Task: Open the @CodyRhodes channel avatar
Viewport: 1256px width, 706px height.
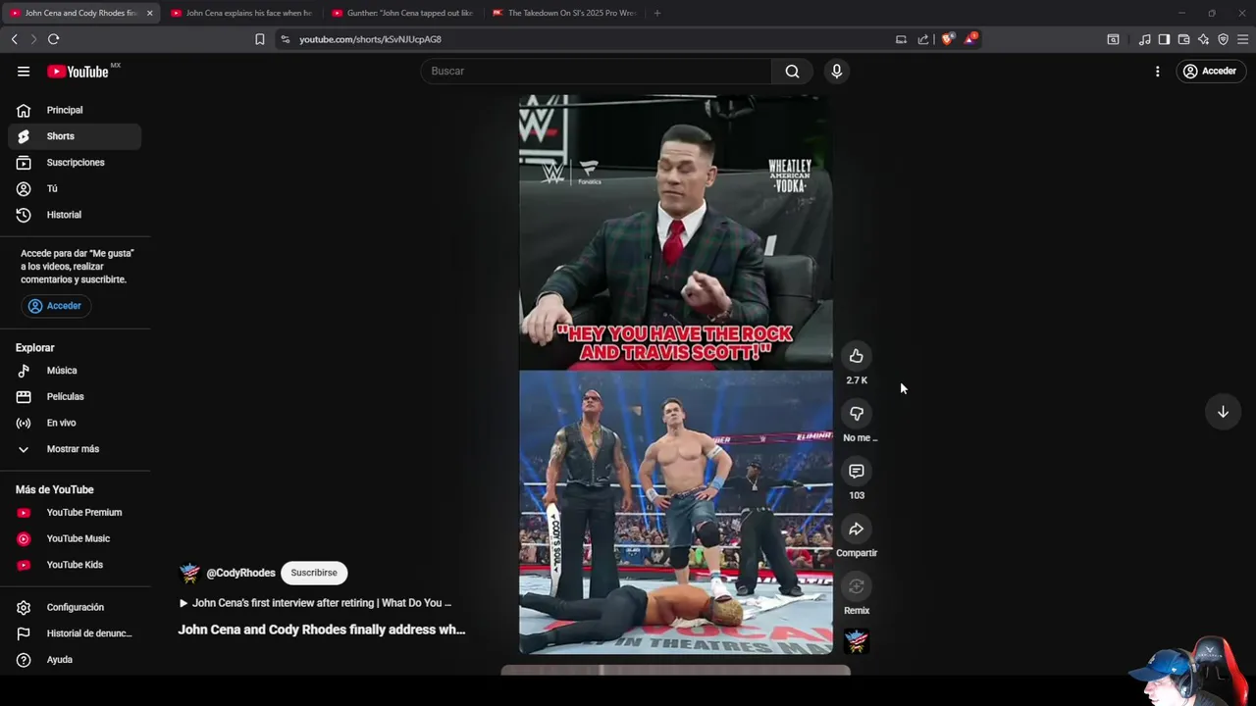Action: pyautogui.click(x=189, y=573)
